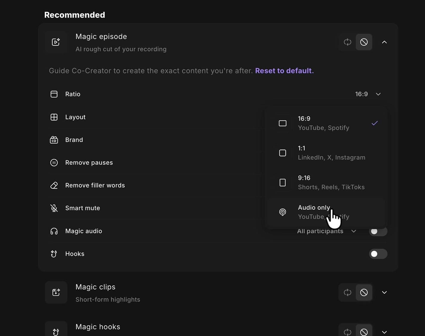425x336 pixels.
Task: Toggle the Magic audio switch
Action: tap(378, 231)
